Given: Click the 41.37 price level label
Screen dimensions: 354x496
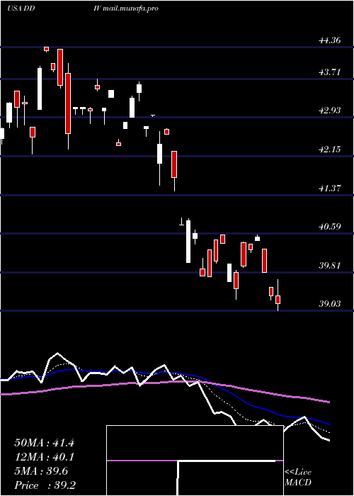Looking at the screenshot, I should (330, 188).
